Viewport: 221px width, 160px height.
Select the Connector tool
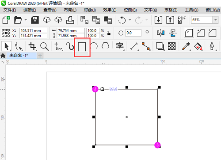[x=145, y=46]
